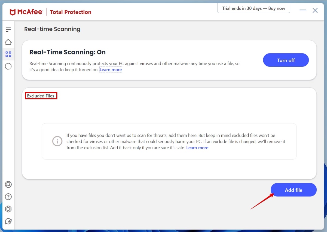The width and height of the screenshot is (327, 232).
Task: Click the Real-time Scanning page title
Action: coord(52,29)
